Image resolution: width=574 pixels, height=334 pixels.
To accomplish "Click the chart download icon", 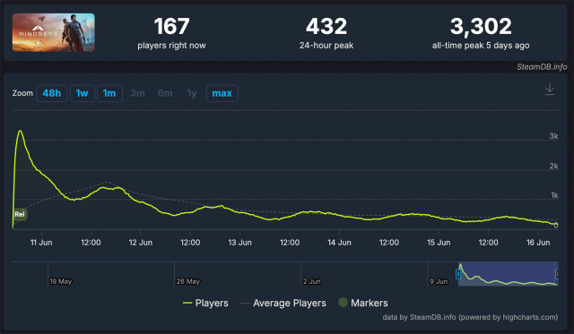I will [550, 90].
